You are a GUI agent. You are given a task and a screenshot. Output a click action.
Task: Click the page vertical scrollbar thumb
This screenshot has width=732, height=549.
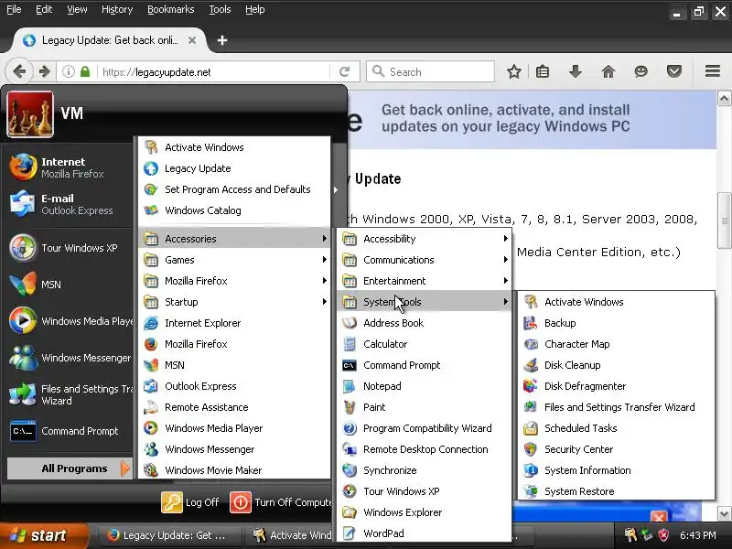[x=724, y=221]
